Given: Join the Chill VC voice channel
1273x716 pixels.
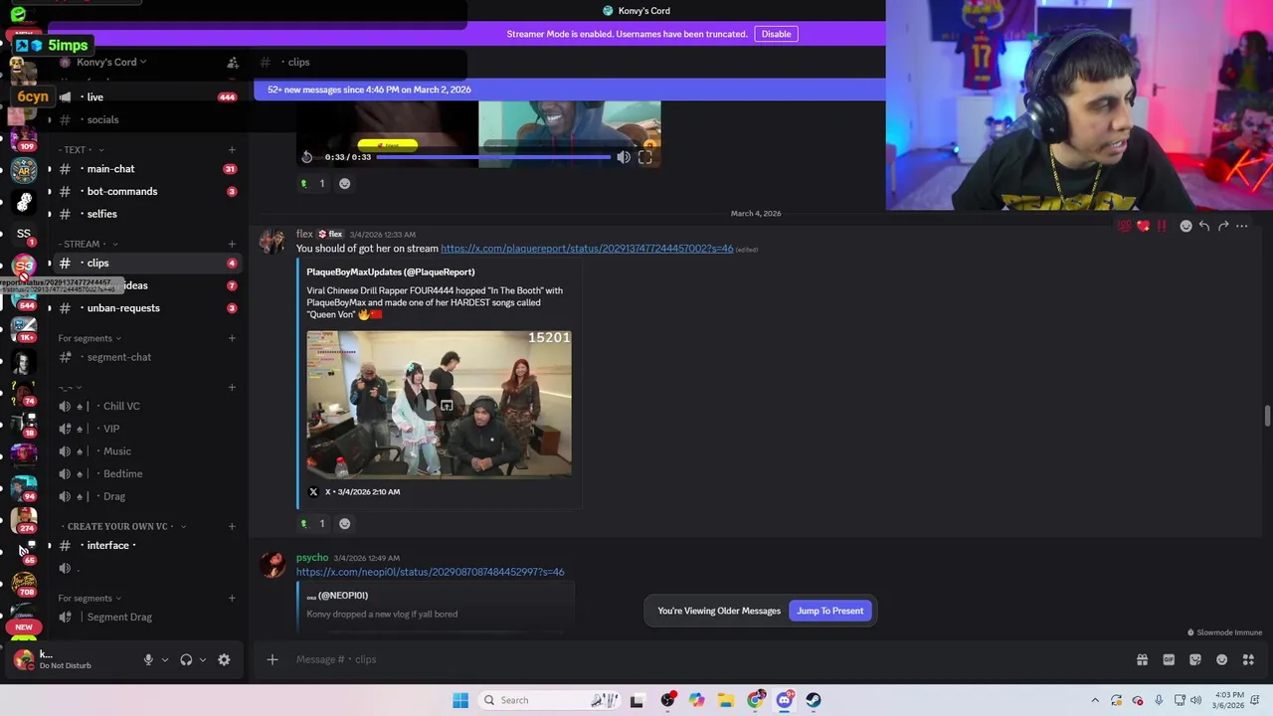Looking at the screenshot, I should coord(144,406).
